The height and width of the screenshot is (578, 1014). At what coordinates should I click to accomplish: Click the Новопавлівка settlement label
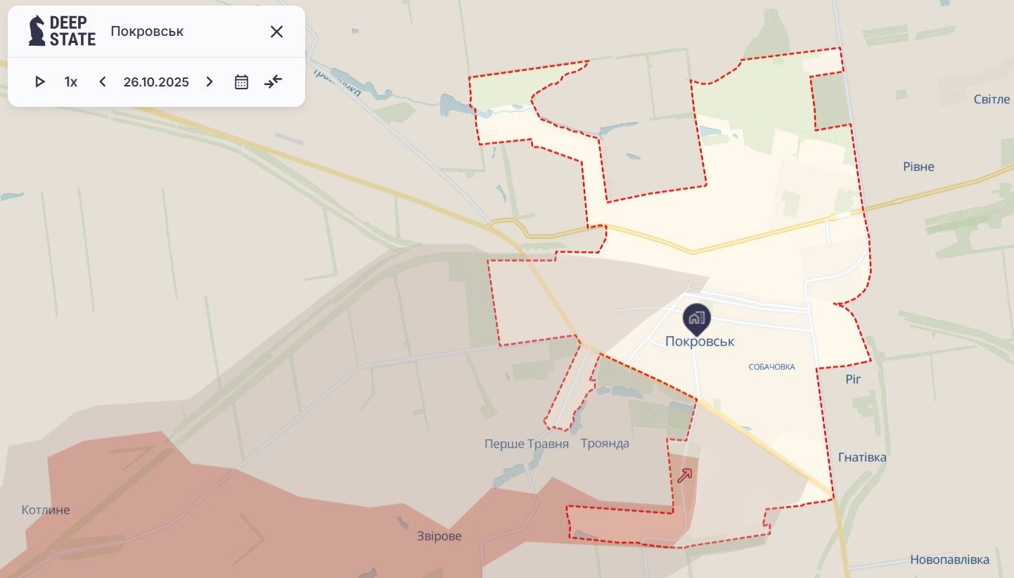[x=950, y=560]
